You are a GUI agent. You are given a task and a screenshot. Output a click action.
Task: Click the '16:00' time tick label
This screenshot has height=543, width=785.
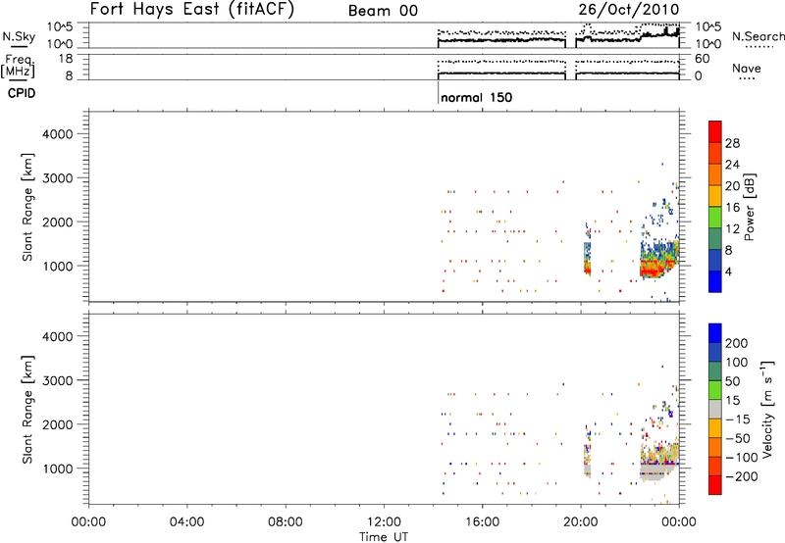(x=482, y=522)
